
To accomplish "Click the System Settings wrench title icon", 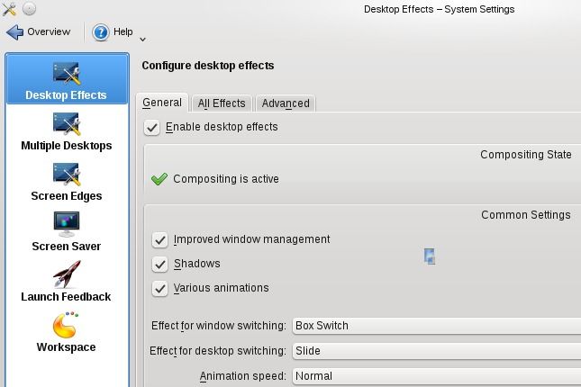I will [9, 9].
